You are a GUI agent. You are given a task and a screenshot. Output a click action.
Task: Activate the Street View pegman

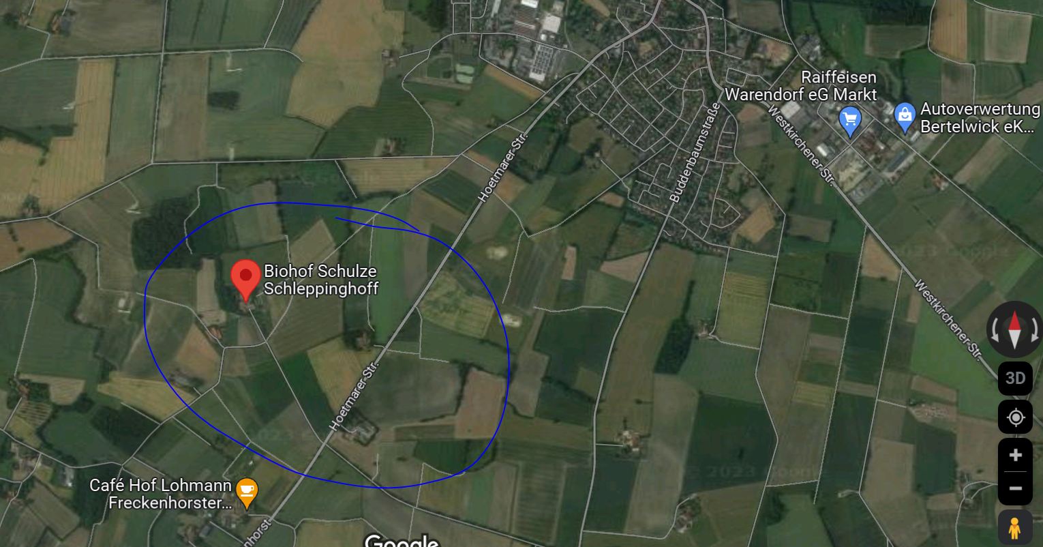coord(1015,529)
